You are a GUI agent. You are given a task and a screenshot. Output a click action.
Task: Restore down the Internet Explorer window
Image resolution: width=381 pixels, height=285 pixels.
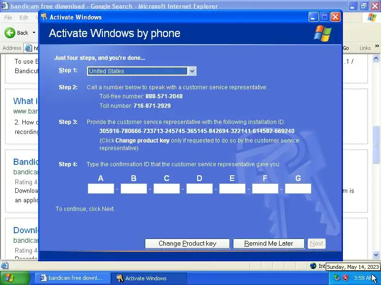364,6
